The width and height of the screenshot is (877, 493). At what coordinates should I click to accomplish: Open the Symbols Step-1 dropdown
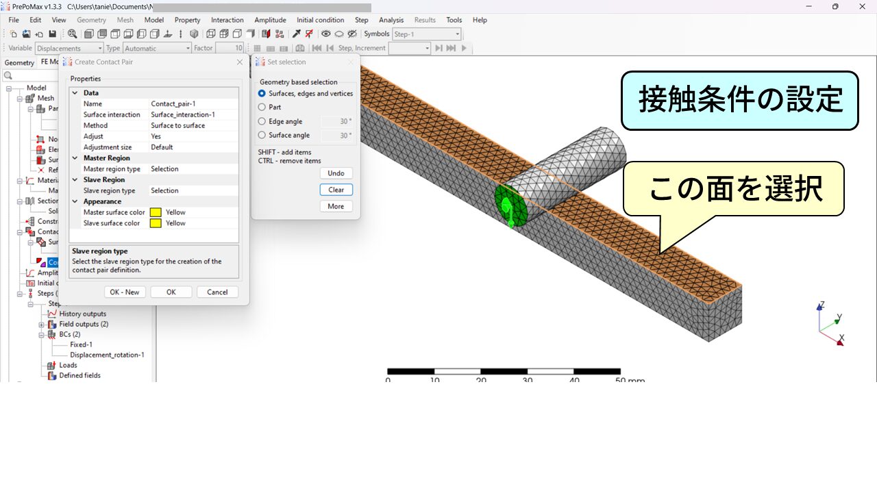457,34
